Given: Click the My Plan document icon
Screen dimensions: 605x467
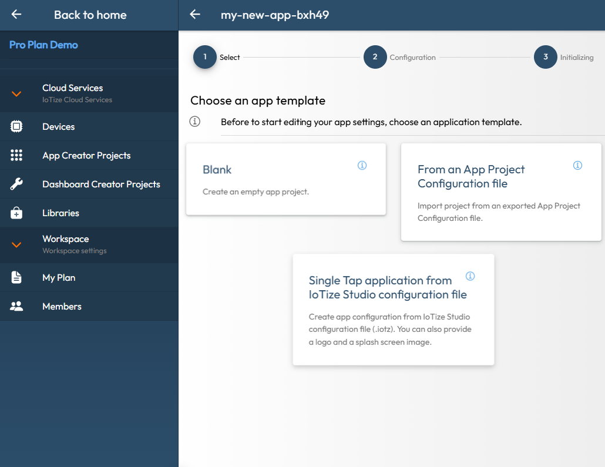Looking at the screenshot, I should pyautogui.click(x=16, y=277).
